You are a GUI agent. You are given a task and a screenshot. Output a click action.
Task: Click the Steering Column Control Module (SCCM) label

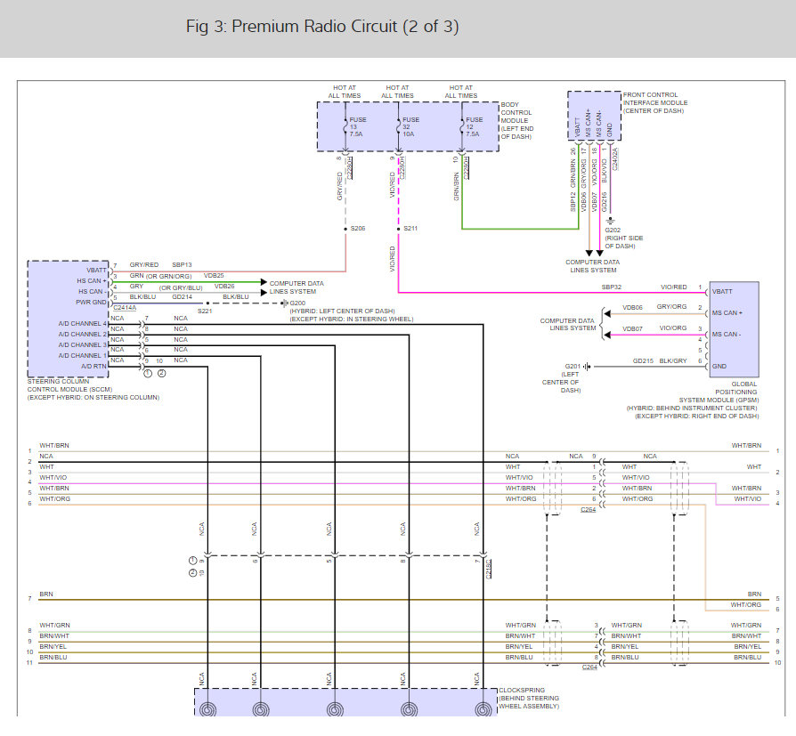tap(93, 389)
